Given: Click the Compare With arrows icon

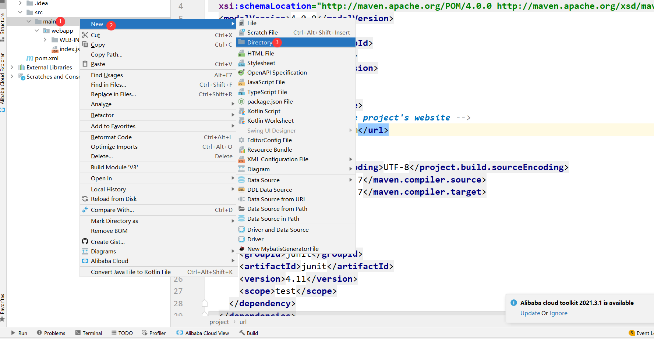Looking at the screenshot, I should coord(85,210).
